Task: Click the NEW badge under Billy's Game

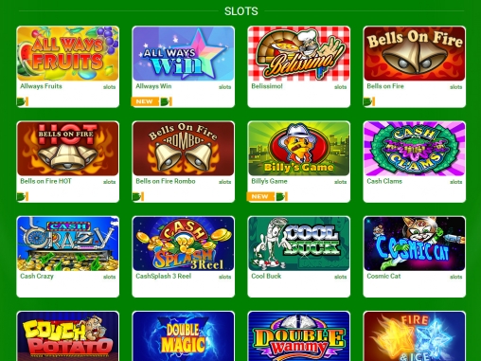Action: click(x=259, y=196)
